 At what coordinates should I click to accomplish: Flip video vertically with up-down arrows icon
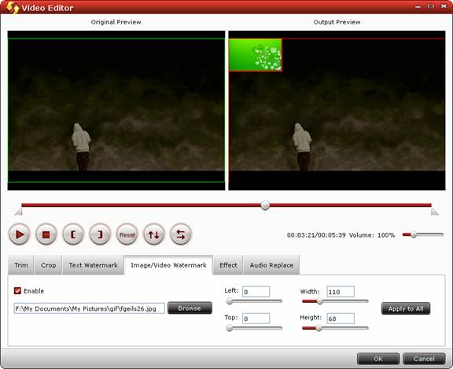(x=153, y=234)
